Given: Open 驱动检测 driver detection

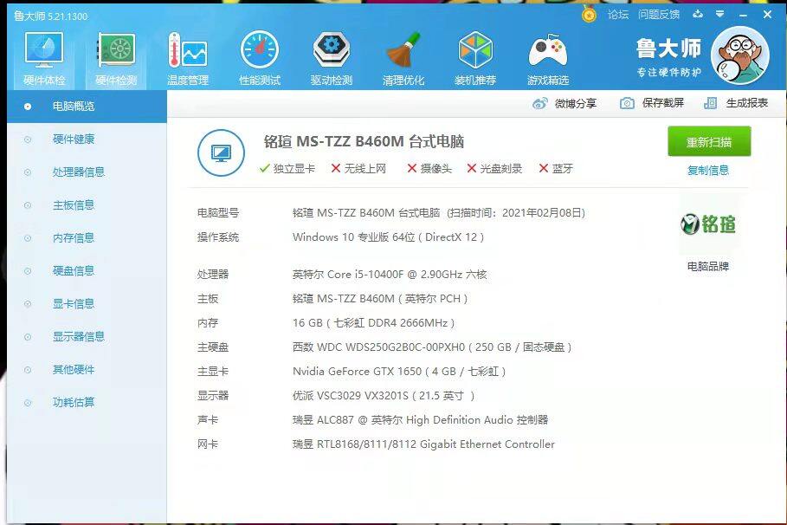Looking at the screenshot, I should tap(332, 58).
